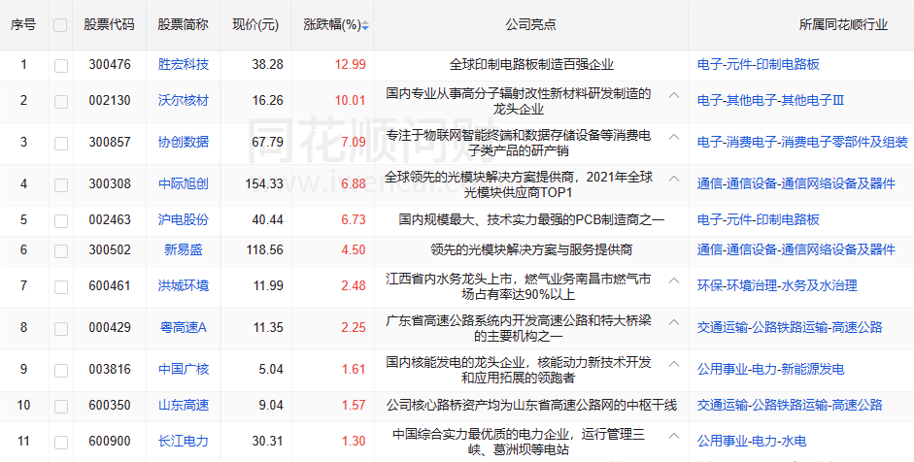The image size is (914, 462).
Task: Open the 新易盛 stock link
Action: pos(184,249)
